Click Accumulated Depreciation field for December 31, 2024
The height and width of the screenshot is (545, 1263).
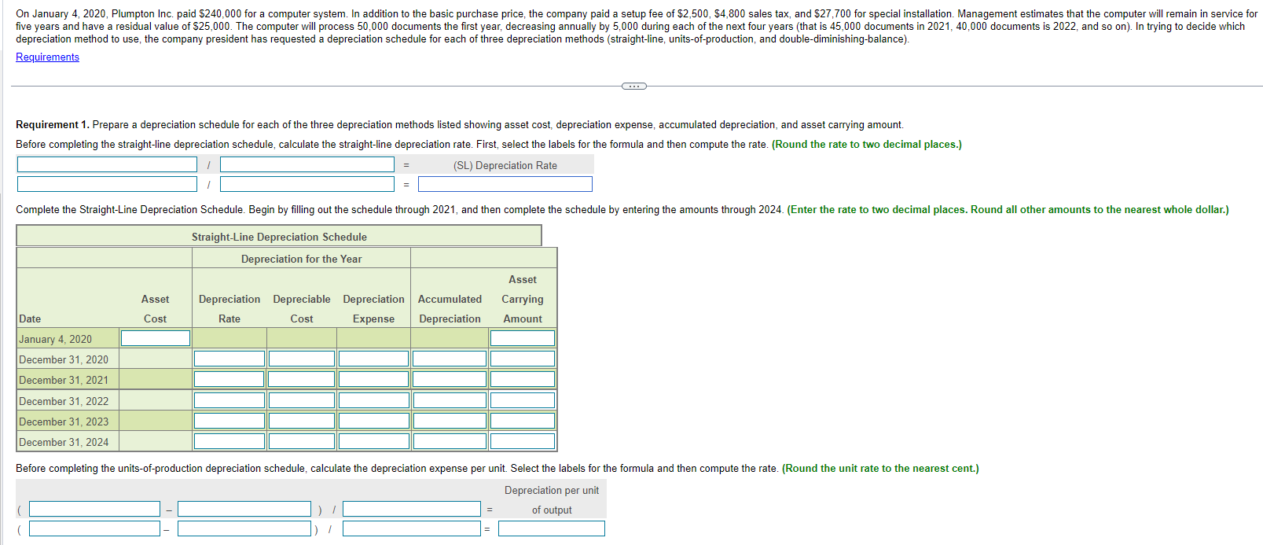[450, 441]
